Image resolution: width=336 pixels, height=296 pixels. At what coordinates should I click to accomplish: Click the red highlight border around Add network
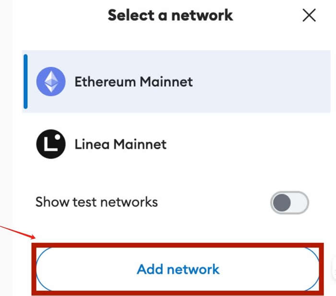(x=178, y=245)
